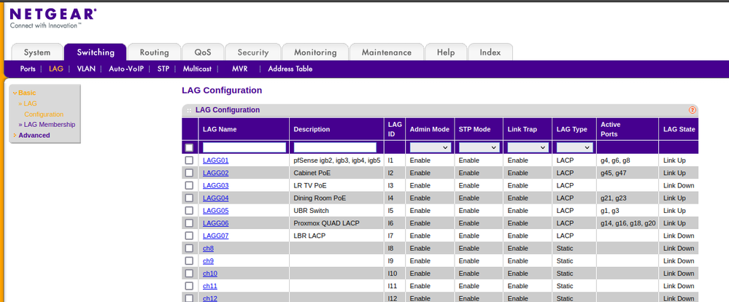Open the LAGG03 link
This screenshot has height=302, width=729.
click(x=216, y=185)
